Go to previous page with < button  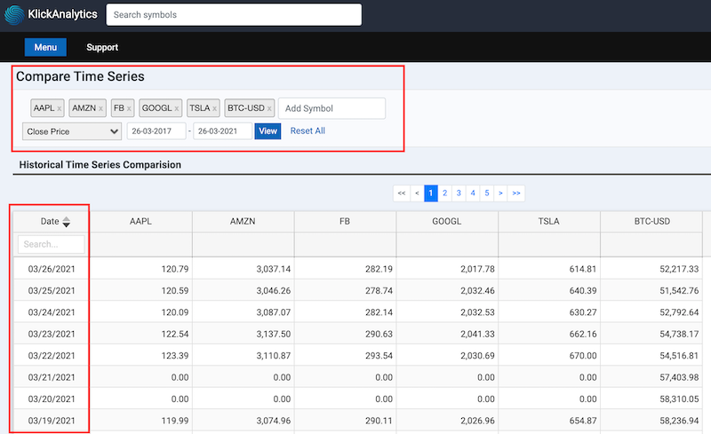click(417, 193)
